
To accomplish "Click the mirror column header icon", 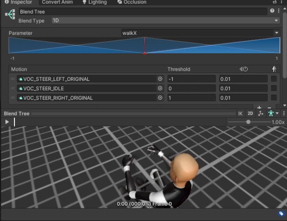I will pos(274,69).
